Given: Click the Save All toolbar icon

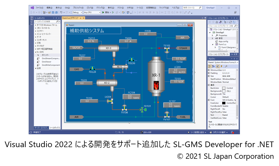Looking at the screenshot, I should point(56,13).
